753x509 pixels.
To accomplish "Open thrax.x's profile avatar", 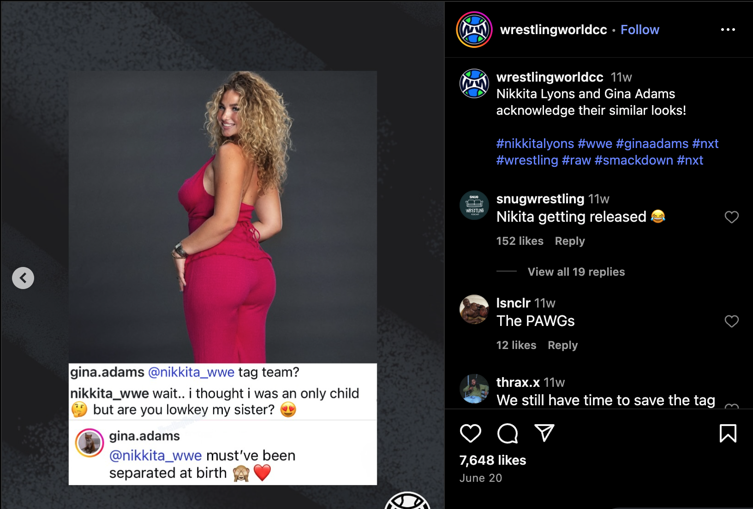I will click(474, 389).
